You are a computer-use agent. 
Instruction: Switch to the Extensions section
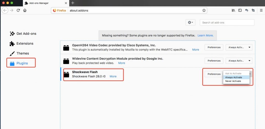click(25, 44)
